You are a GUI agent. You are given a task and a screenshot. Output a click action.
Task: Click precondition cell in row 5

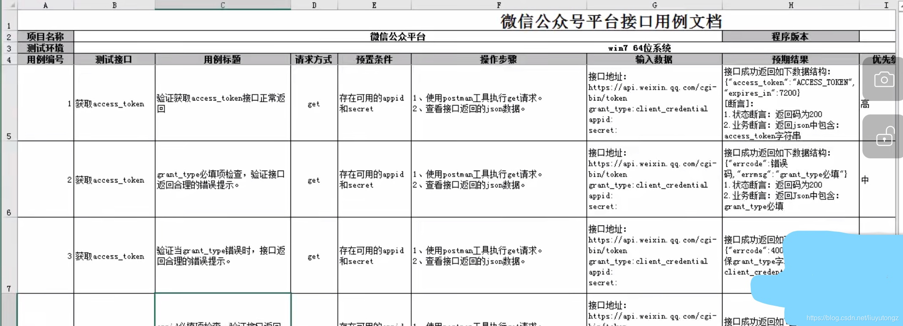374,103
